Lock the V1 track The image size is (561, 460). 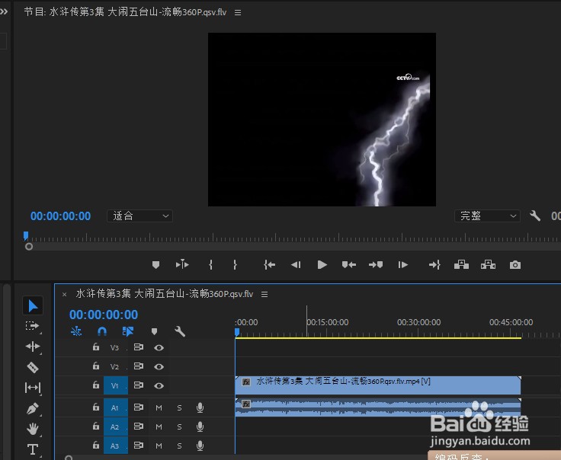[96, 385]
